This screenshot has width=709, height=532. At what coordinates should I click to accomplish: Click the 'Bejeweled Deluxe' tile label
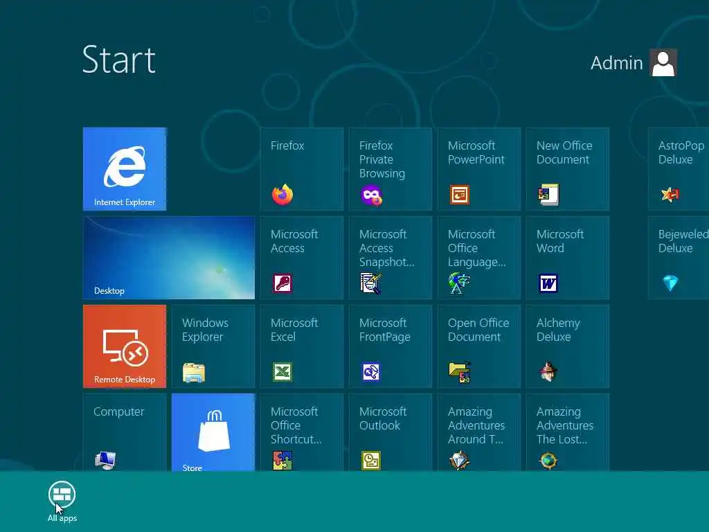click(x=683, y=241)
